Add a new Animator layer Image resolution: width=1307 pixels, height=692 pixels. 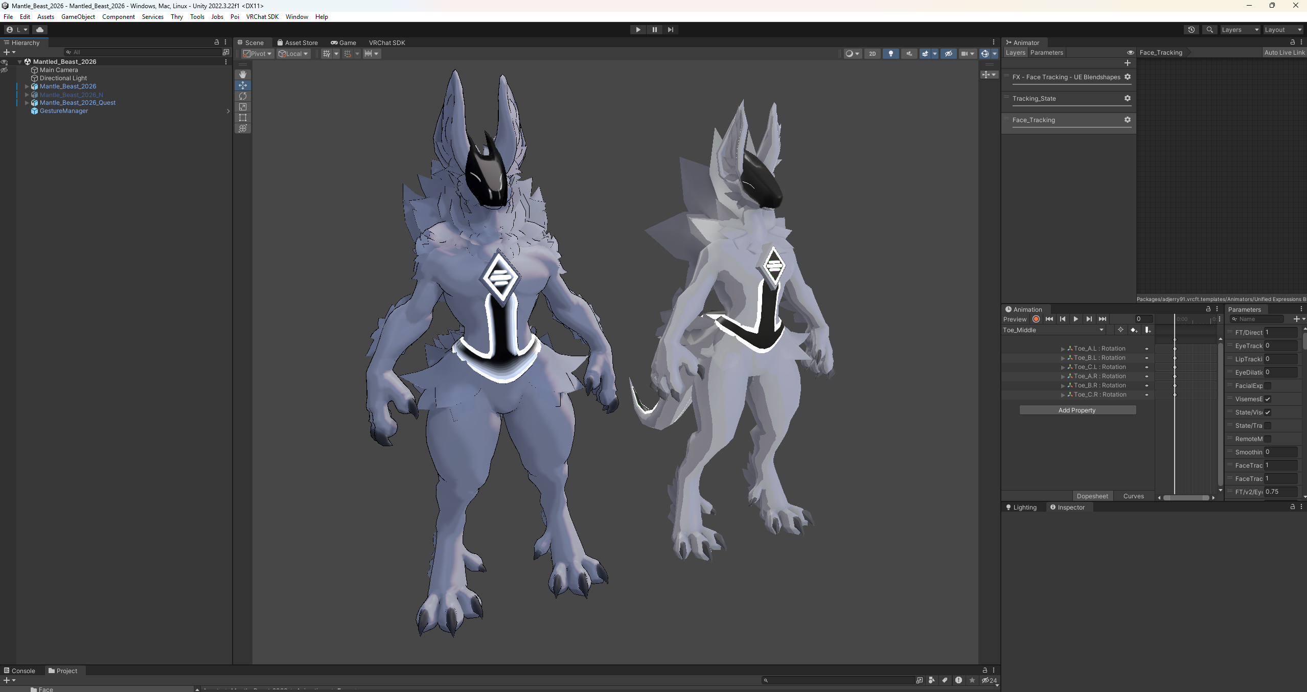click(1128, 63)
